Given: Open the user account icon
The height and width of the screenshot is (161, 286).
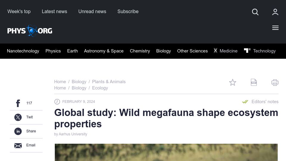Looking at the screenshot, I should pyautogui.click(x=275, y=12).
